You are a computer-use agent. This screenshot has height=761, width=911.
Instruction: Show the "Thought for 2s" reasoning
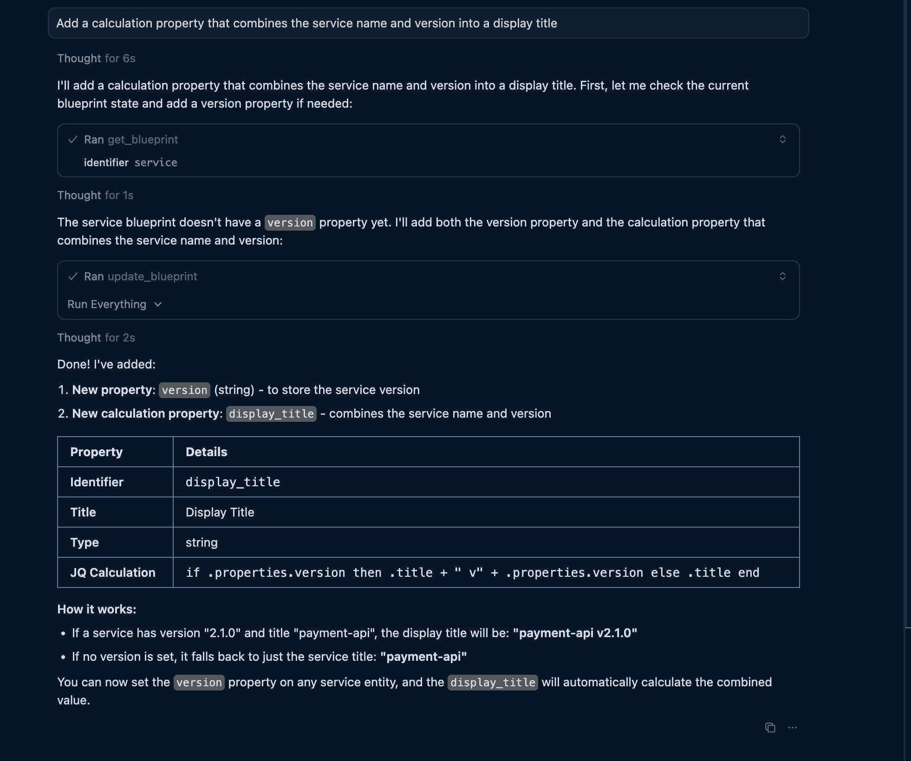96,338
